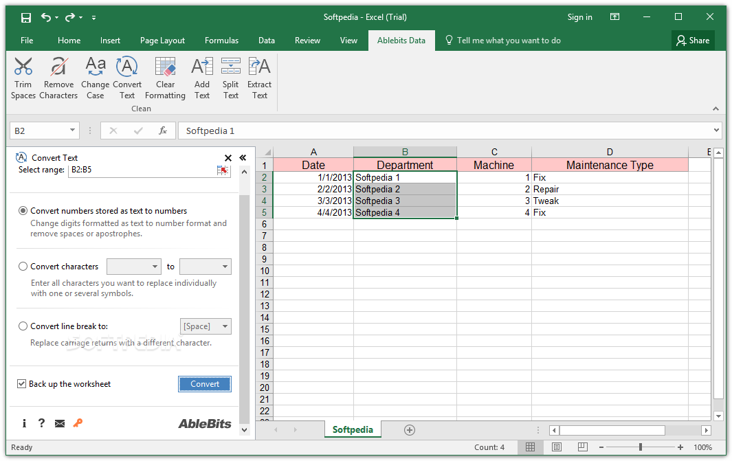Click the zoom out minus button

tap(601, 447)
